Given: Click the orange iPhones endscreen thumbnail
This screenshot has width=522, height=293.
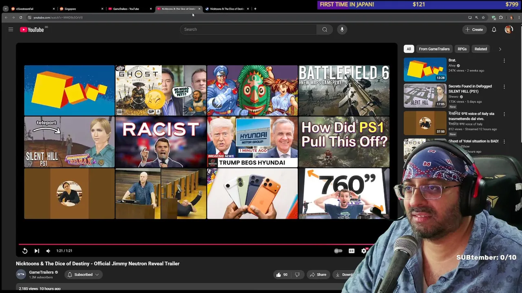Looking at the screenshot, I should pyautogui.click(x=252, y=194).
